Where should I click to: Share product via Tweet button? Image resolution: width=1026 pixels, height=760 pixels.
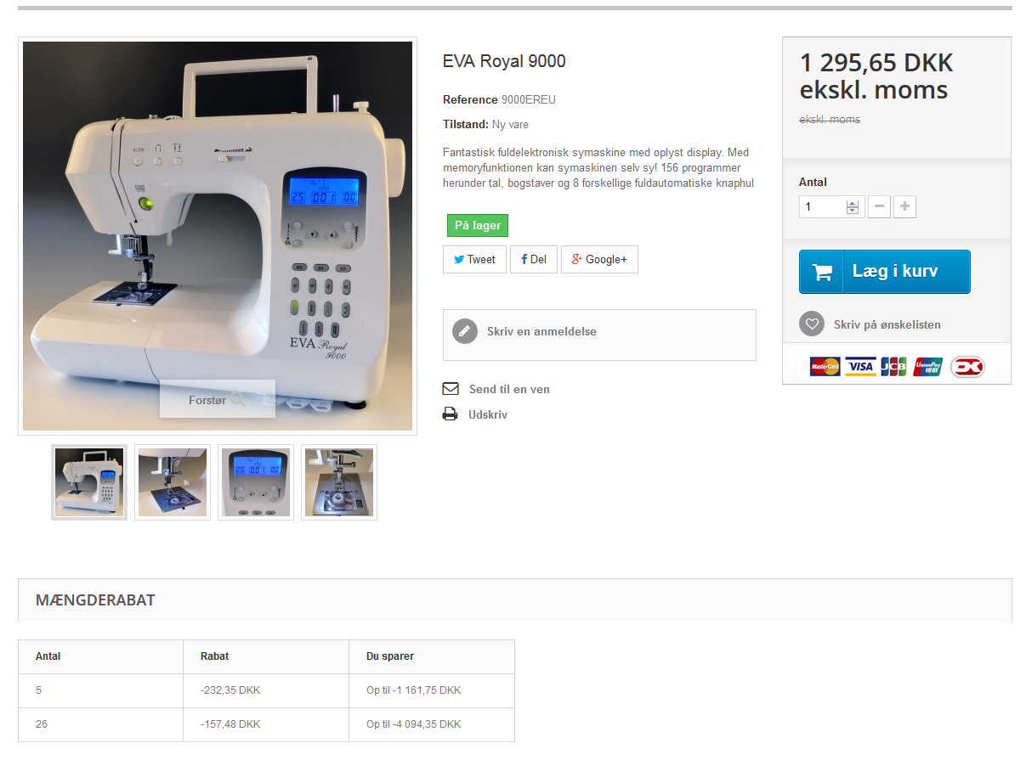[474, 260]
